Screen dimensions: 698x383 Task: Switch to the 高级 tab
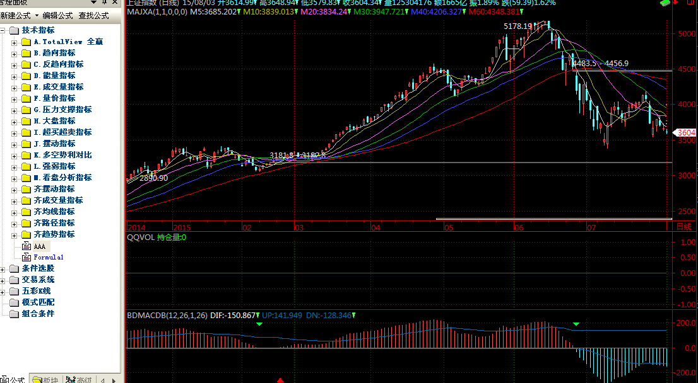(80, 379)
